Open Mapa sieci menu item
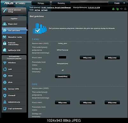 [x=14, y=24]
